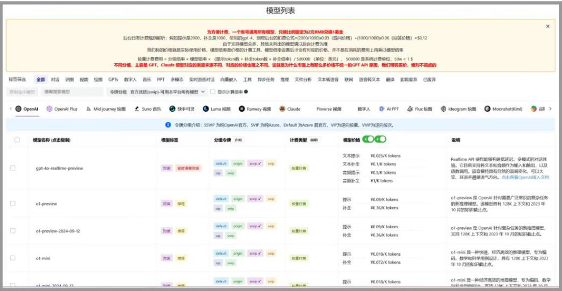The width and height of the screenshot is (562, 291).
Task: Click the blue info icon before 令牌分组介绍
Action: pyautogui.click(x=168, y=125)
